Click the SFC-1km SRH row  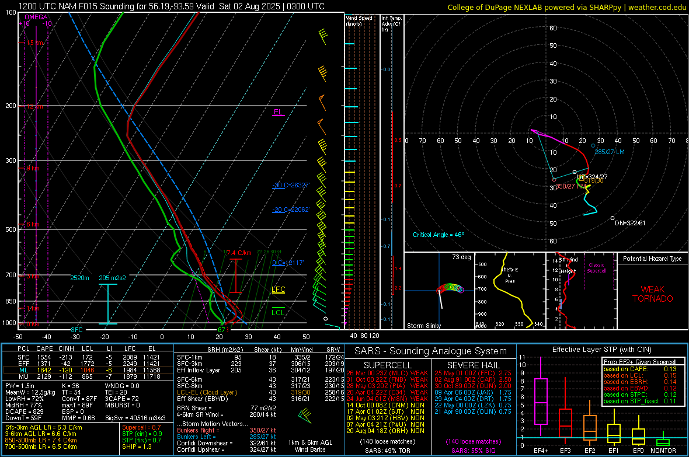[x=260, y=357]
